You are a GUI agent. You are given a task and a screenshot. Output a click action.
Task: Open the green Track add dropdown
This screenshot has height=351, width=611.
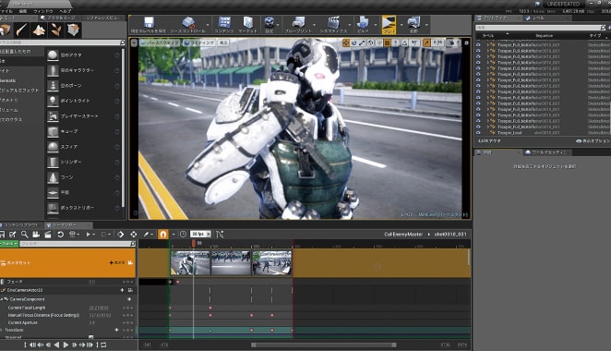[x=9, y=244]
